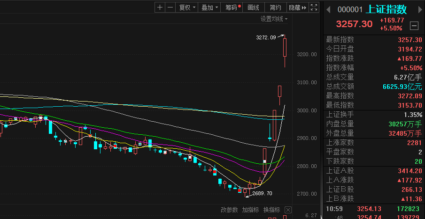Expand 设置均线 moving average settings
The height and width of the screenshot is (219, 425).
pyautogui.click(x=274, y=19)
